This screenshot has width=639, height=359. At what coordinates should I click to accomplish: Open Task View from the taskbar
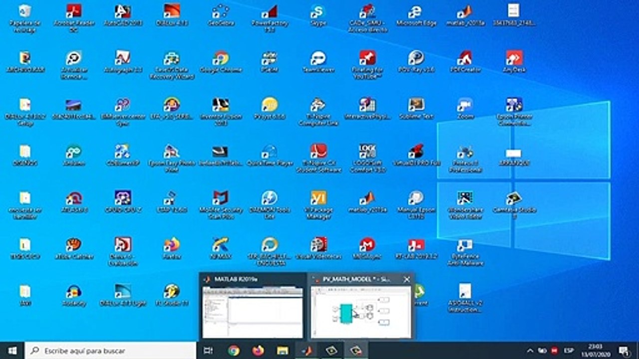(x=209, y=351)
